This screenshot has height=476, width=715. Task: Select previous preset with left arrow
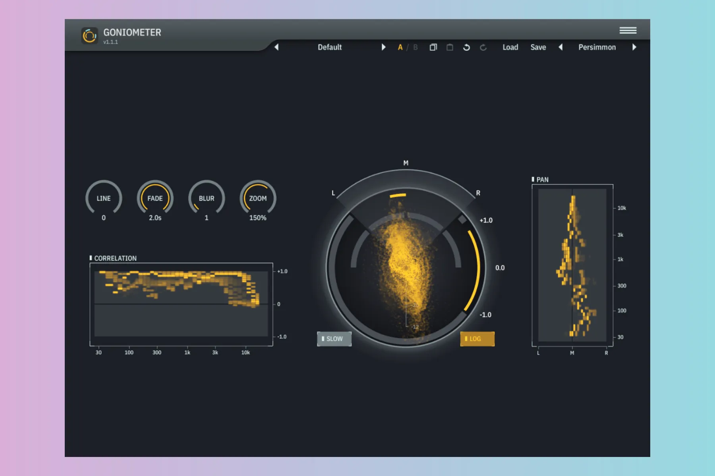pos(276,47)
